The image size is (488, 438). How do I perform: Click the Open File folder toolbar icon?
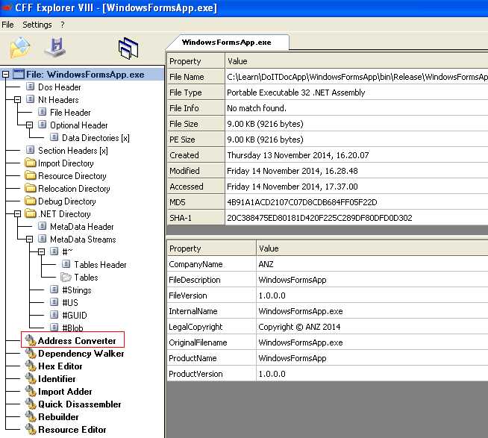coord(19,47)
